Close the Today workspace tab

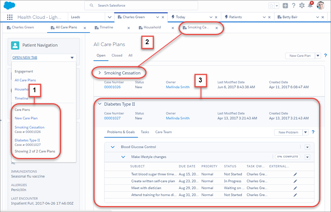pos(216,17)
